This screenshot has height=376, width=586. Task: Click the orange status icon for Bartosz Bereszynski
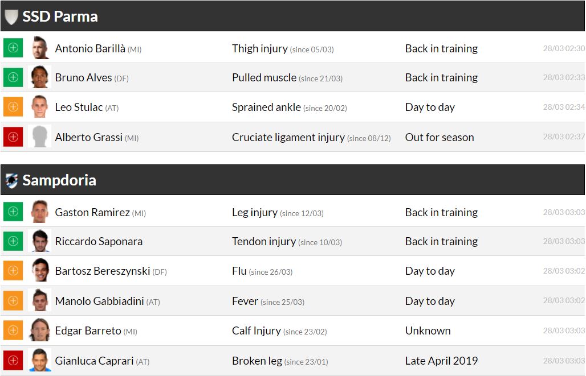click(13, 270)
